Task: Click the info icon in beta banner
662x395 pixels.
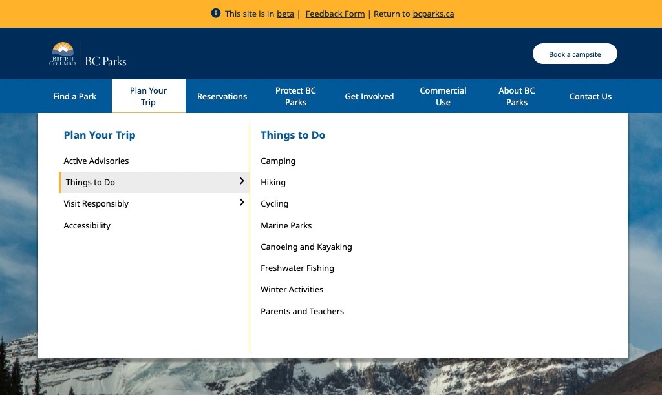Action: [x=216, y=14]
